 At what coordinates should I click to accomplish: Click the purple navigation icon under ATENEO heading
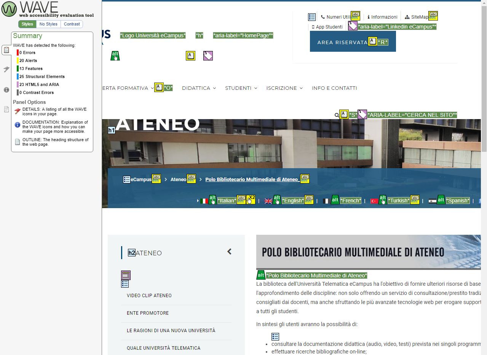tap(126, 275)
